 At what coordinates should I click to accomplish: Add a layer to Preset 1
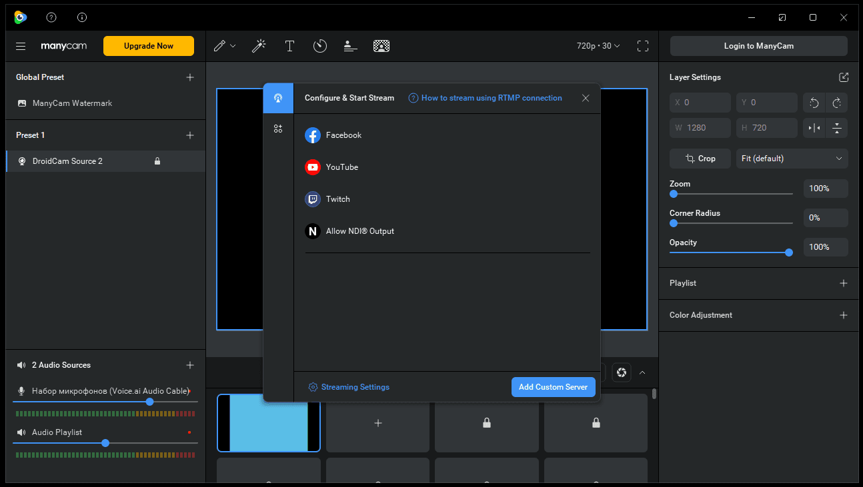coord(190,135)
